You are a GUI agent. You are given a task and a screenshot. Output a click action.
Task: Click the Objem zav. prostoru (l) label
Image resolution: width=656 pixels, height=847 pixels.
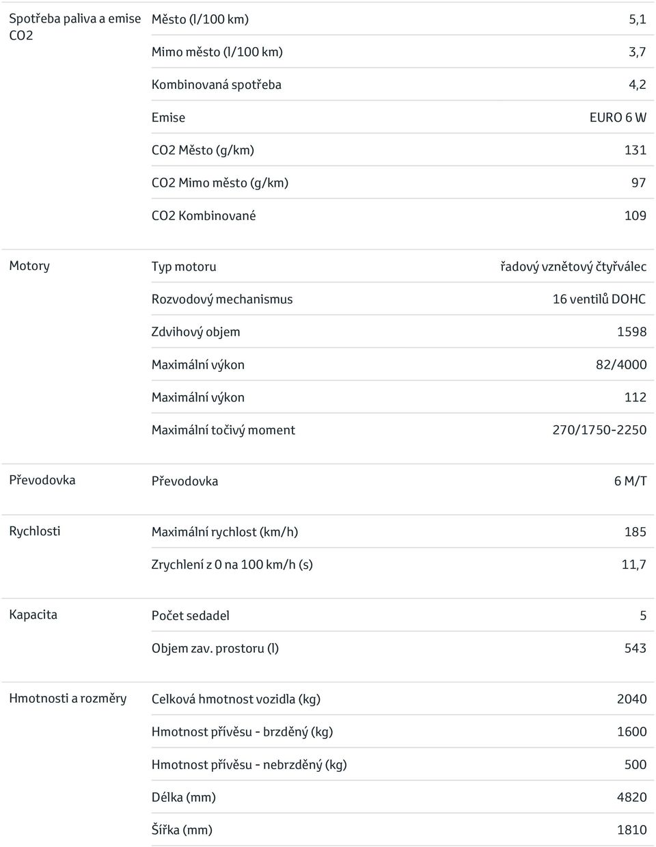point(215,649)
